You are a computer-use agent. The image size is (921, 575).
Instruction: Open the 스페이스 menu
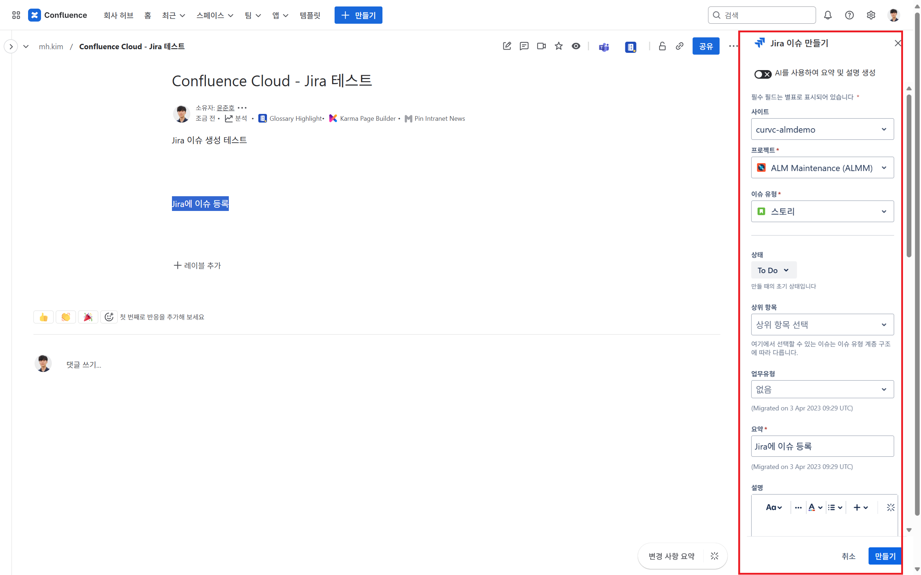click(215, 15)
